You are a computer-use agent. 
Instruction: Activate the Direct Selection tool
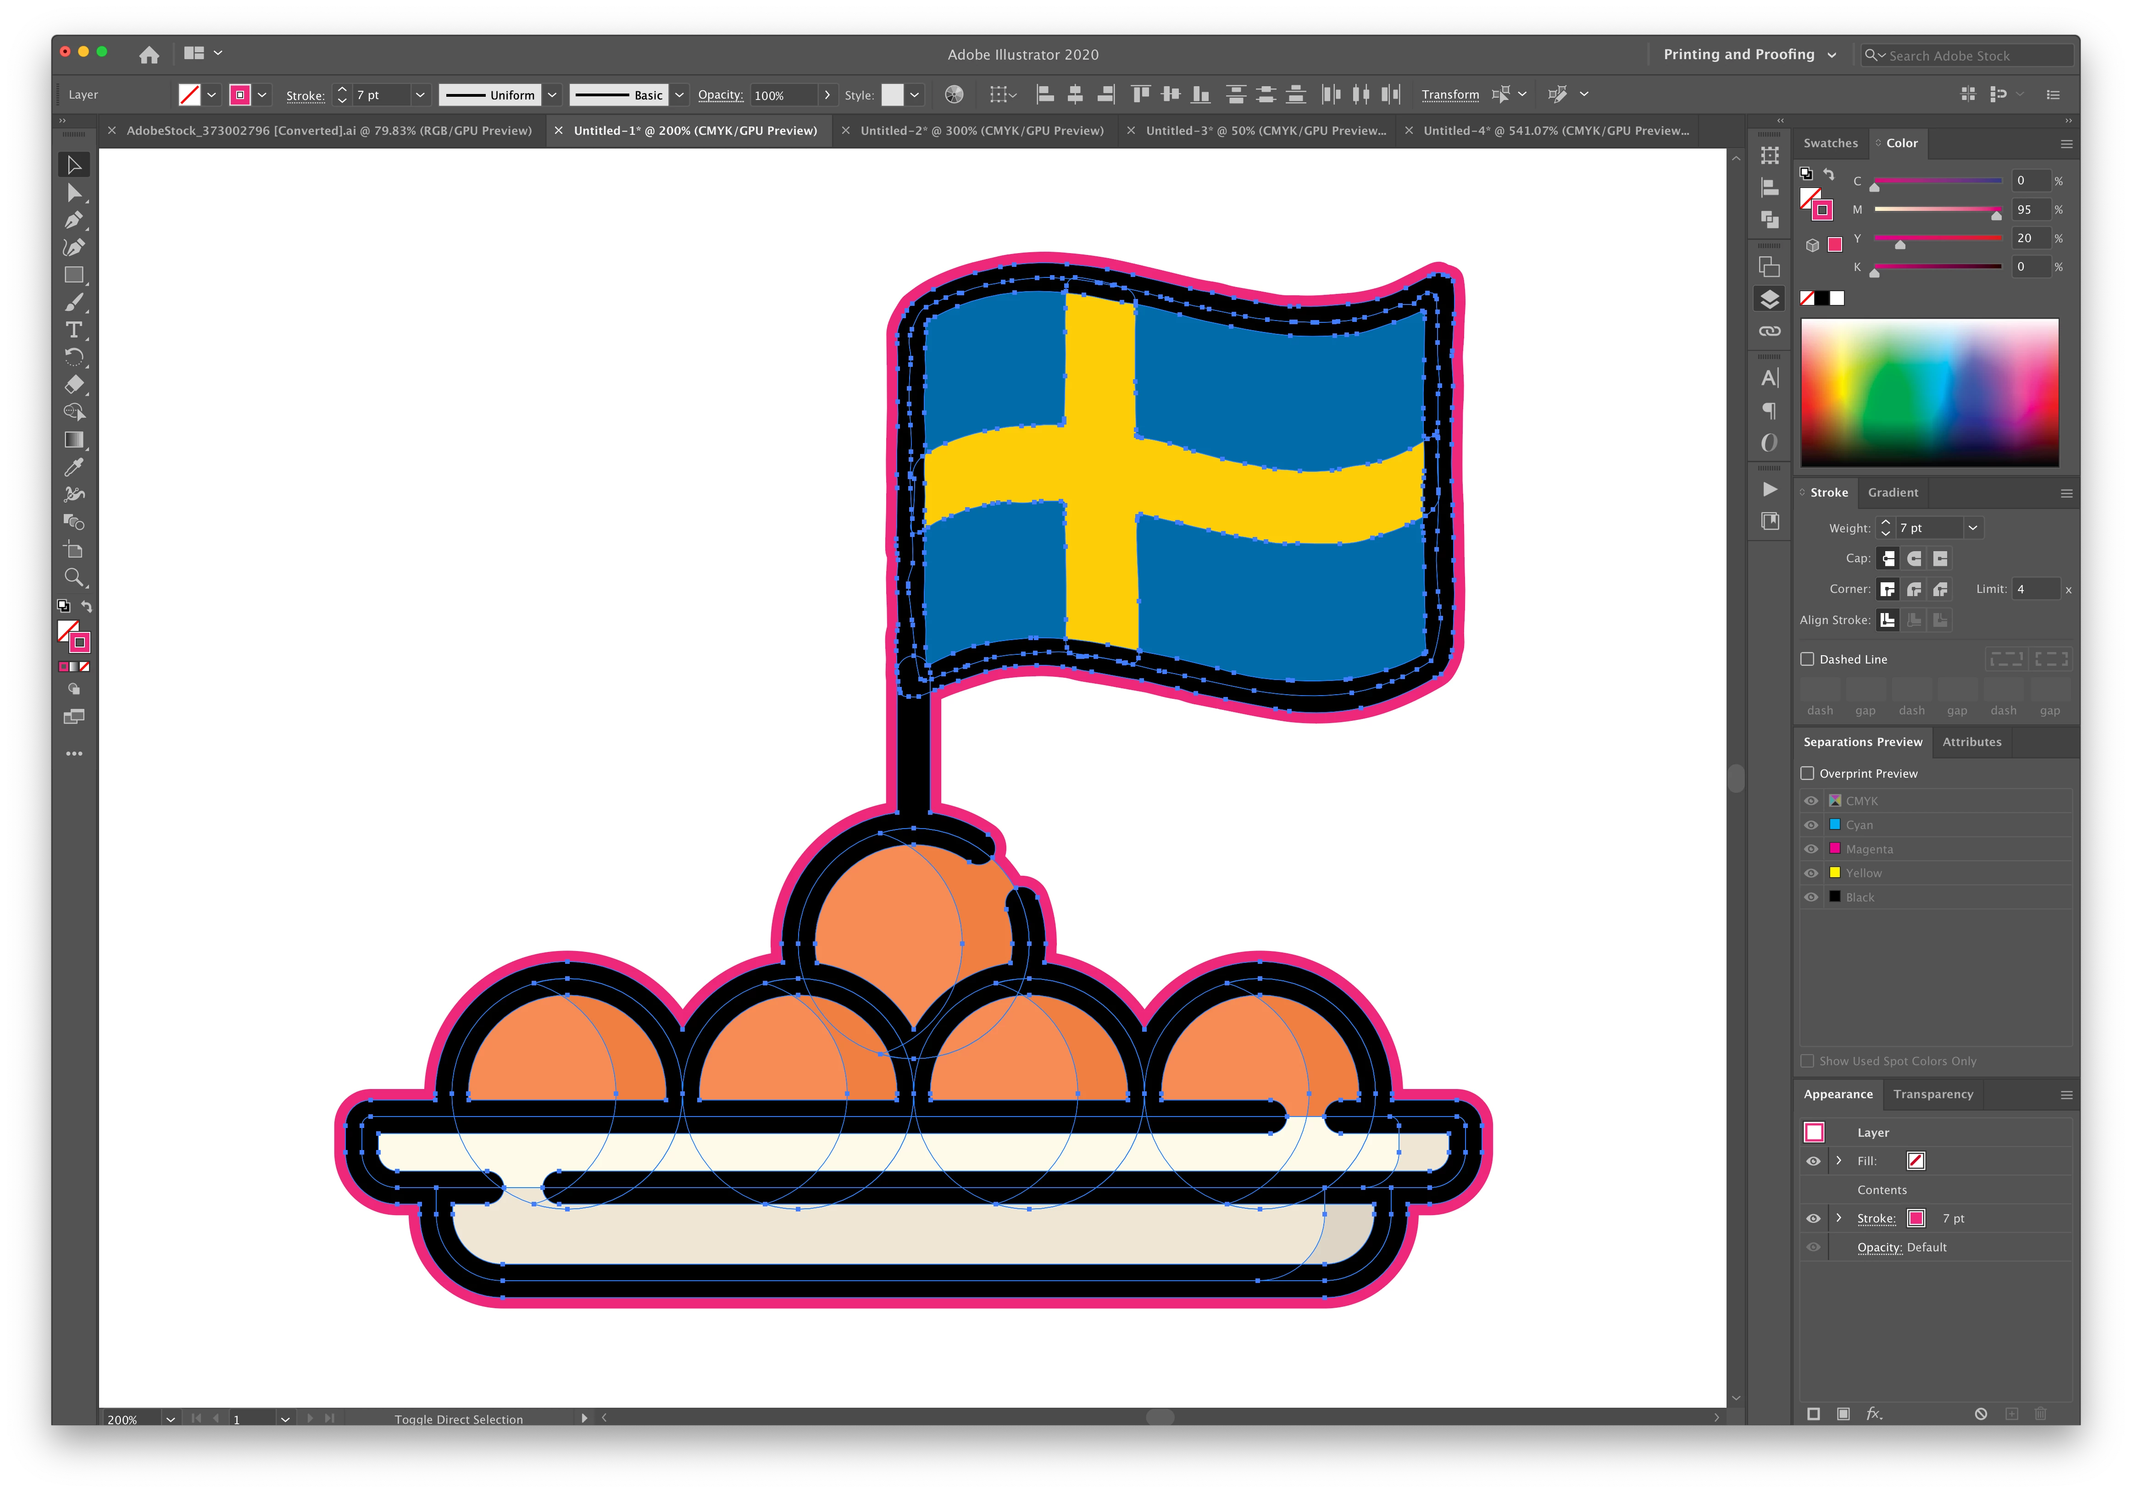pos(74,193)
